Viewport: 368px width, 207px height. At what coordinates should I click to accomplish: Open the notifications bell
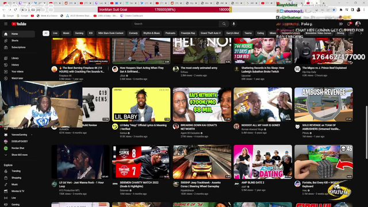coord(349,24)
